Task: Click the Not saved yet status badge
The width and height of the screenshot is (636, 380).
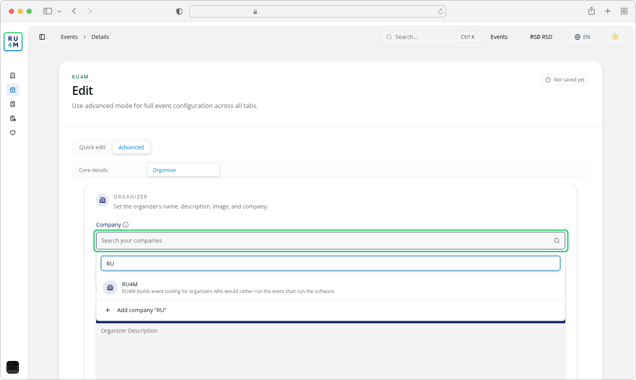Action: (565, 80)
